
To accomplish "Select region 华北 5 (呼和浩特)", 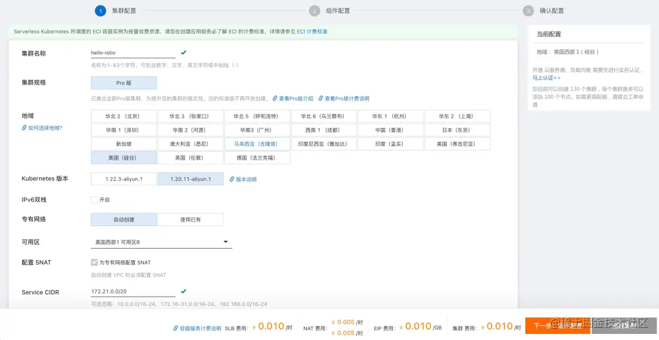I will point(257,116).
